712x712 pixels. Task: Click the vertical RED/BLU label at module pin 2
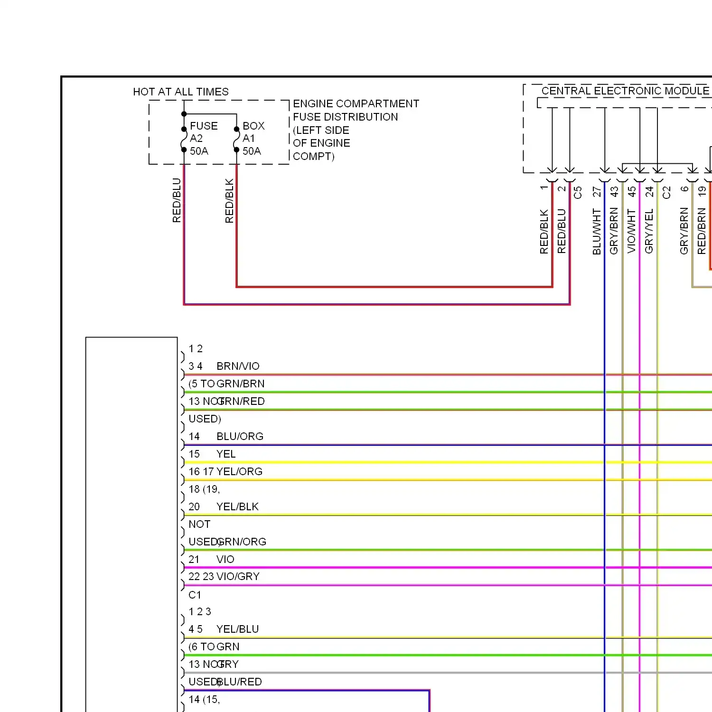click(x=562, y=231)
